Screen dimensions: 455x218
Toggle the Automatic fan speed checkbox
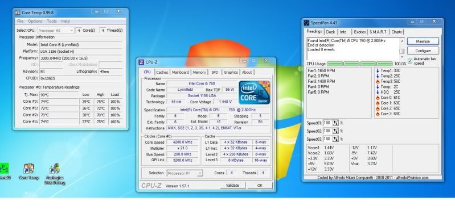point(410,61)
